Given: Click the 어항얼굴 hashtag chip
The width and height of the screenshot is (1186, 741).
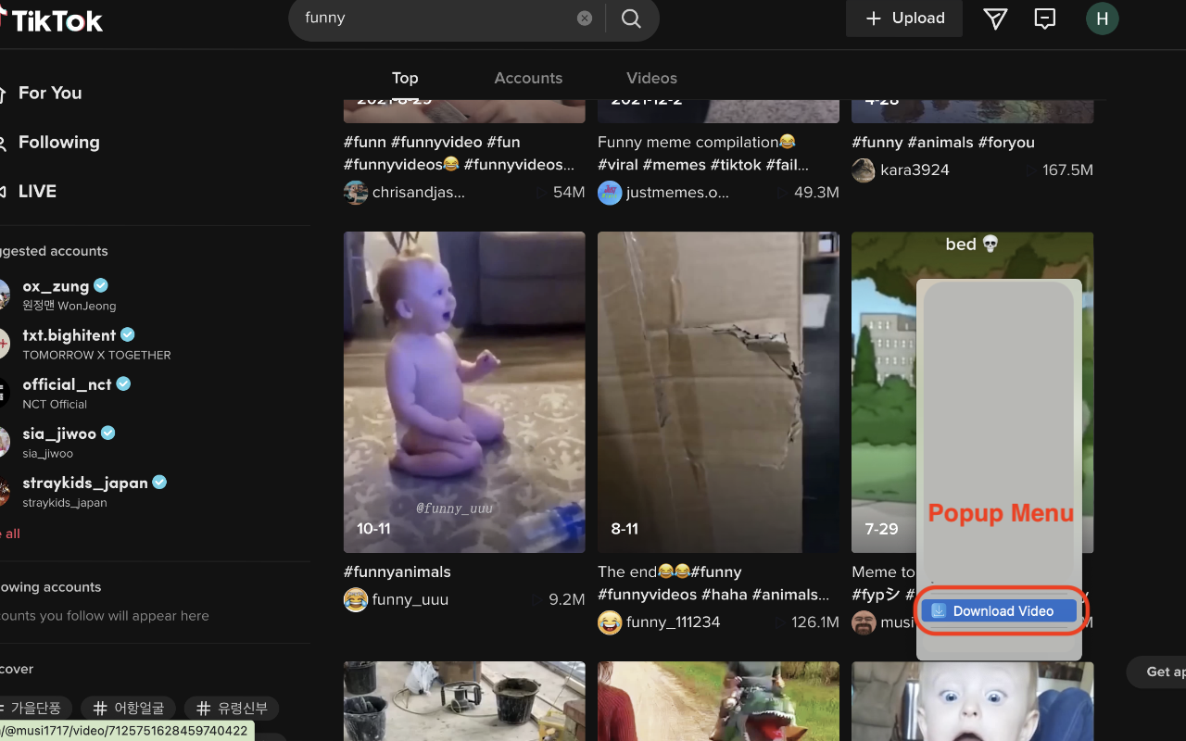Looking at the screenshot, I should click(x=128, y=708).
